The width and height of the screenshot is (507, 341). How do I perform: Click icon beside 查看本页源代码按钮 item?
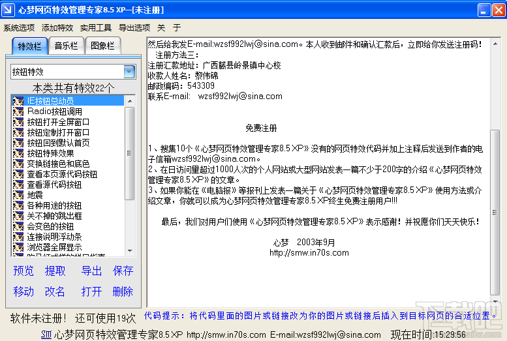[18, 174]
